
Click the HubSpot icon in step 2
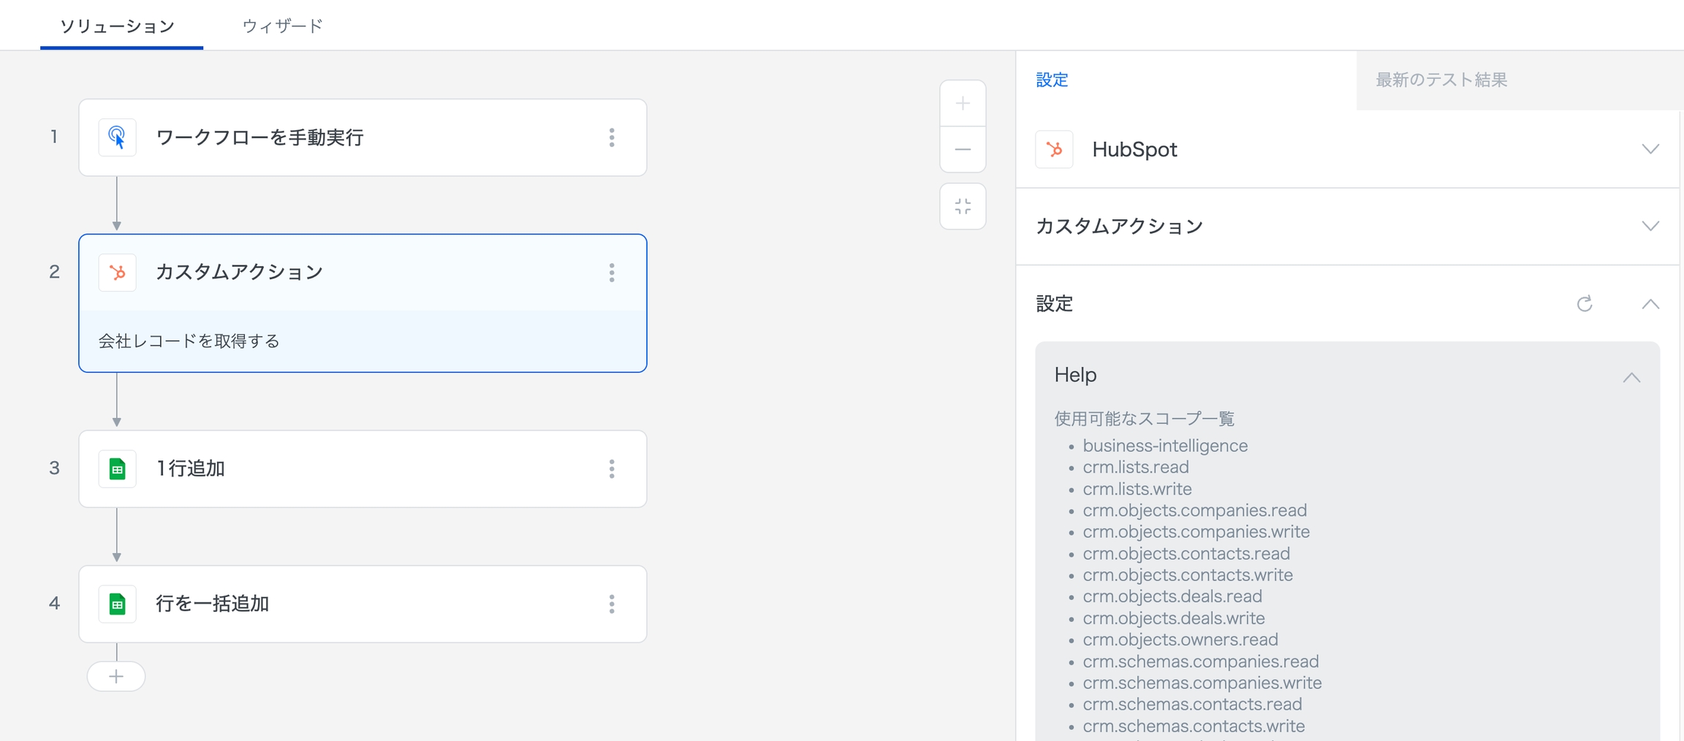[x=117, y=273]
